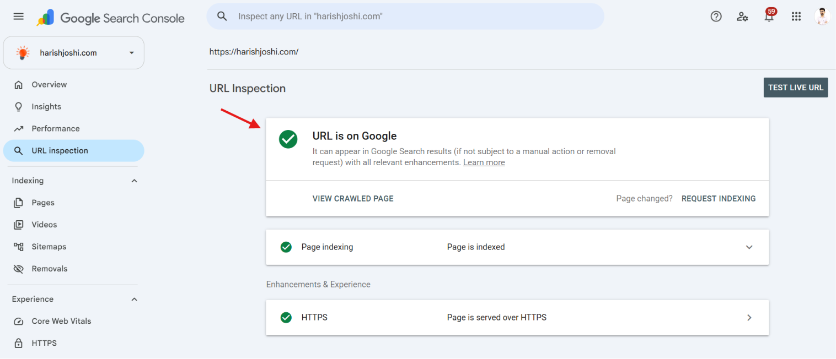836x359 pixels.
Task: Collapse the Indexing sidebar section
Action: point(134,181)
